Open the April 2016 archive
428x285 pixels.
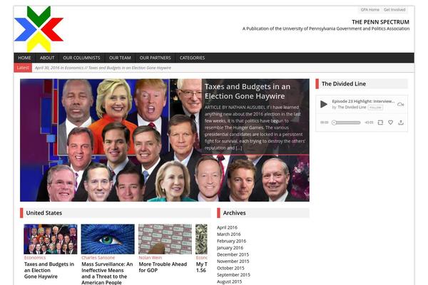pos(227,227)
